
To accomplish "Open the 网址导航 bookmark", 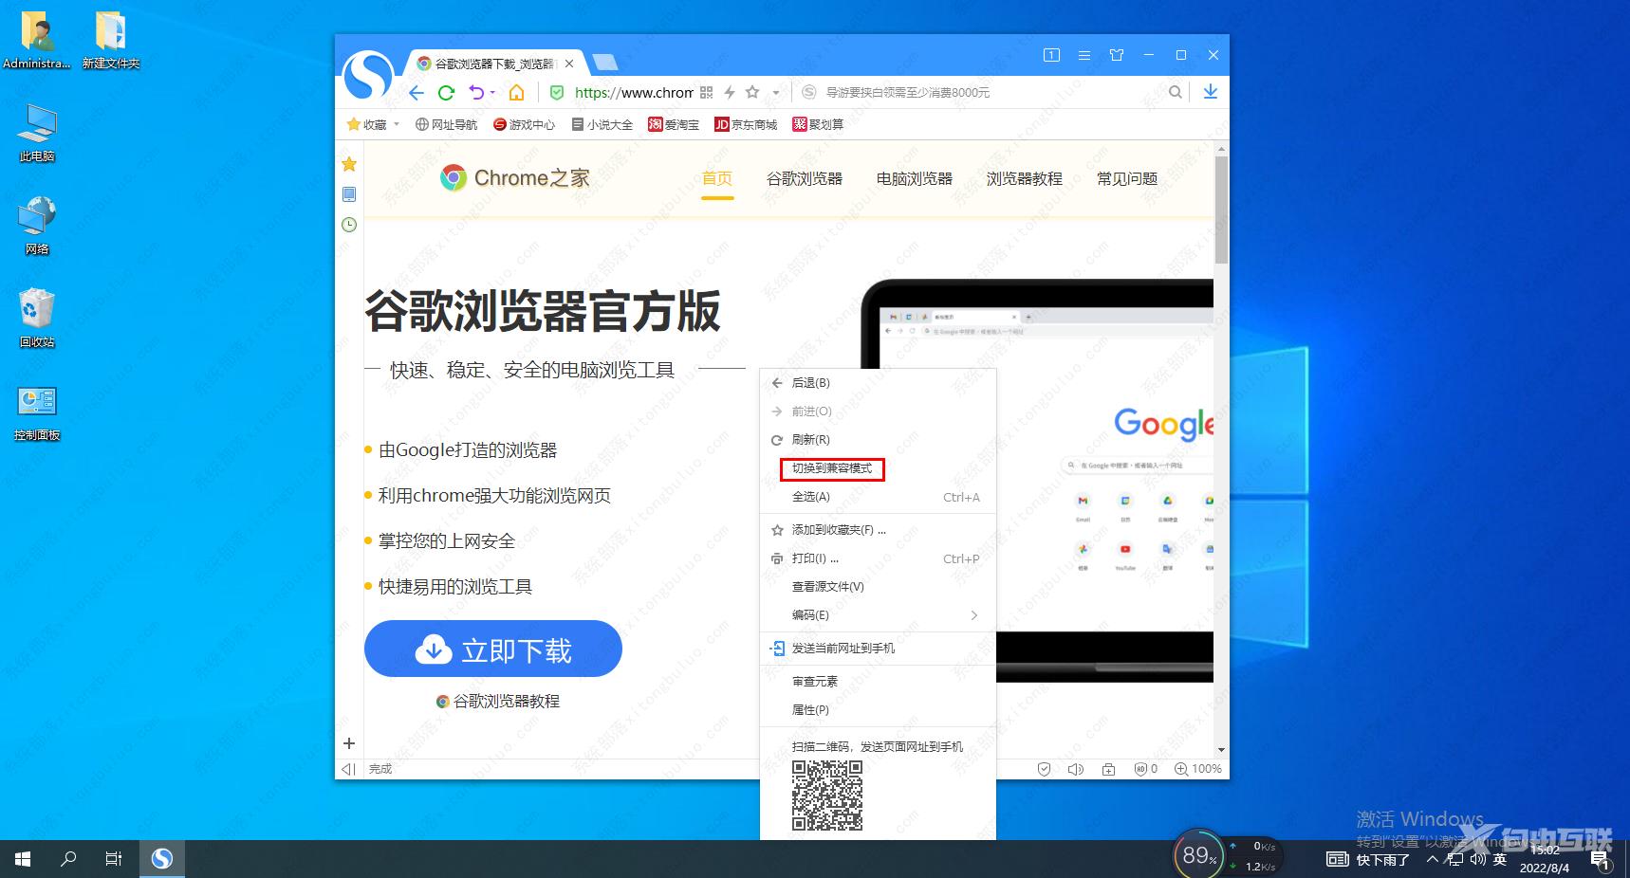I will [446, 124].
